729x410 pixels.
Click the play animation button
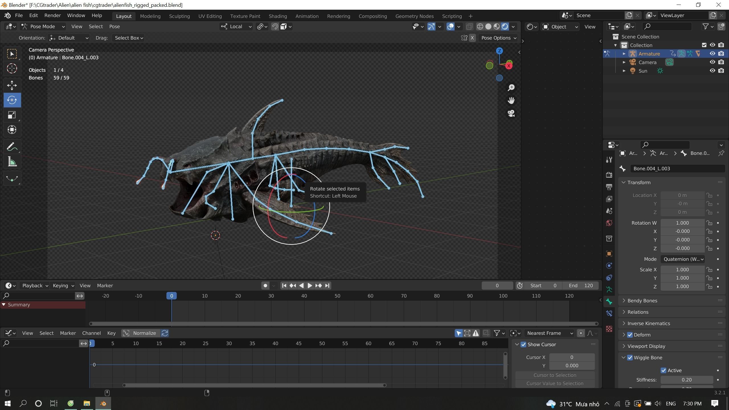[310, 286]
